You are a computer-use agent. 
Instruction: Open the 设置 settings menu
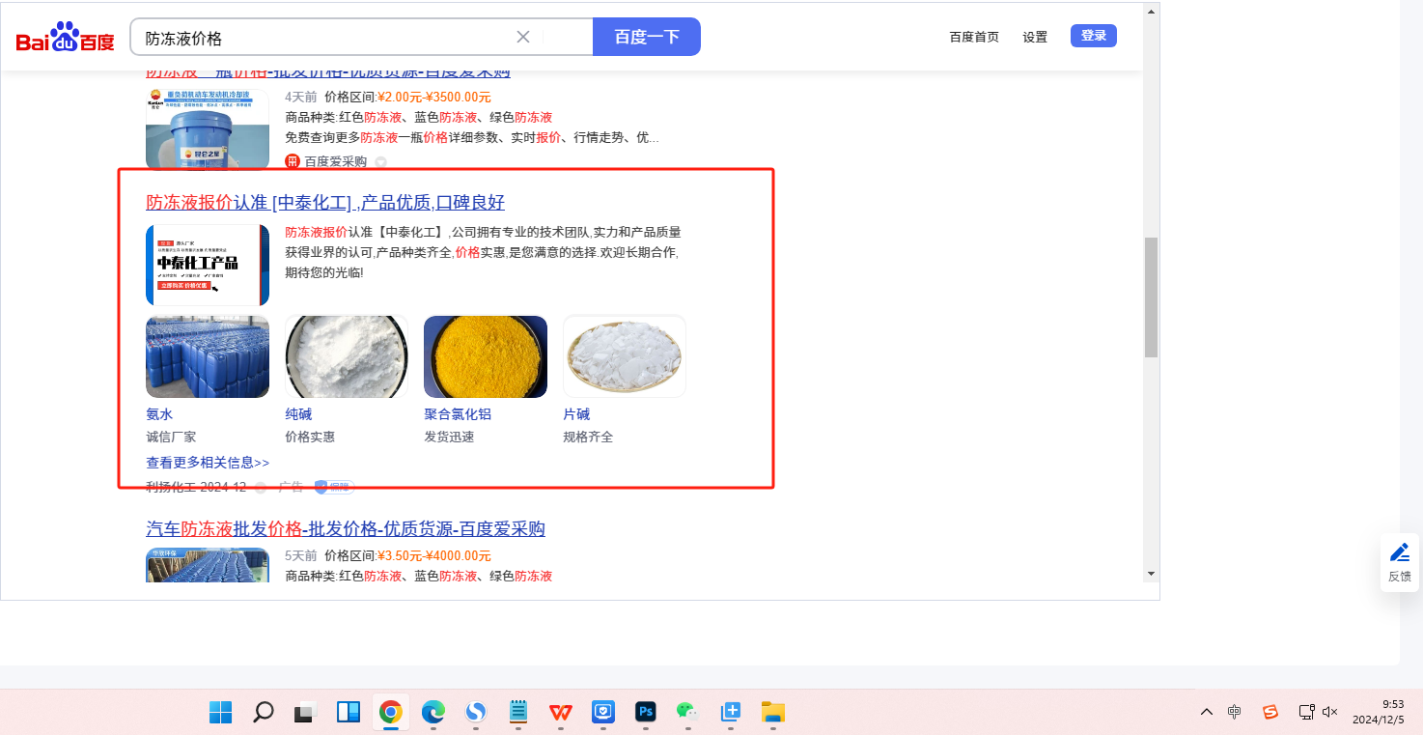click(1035, 37)
